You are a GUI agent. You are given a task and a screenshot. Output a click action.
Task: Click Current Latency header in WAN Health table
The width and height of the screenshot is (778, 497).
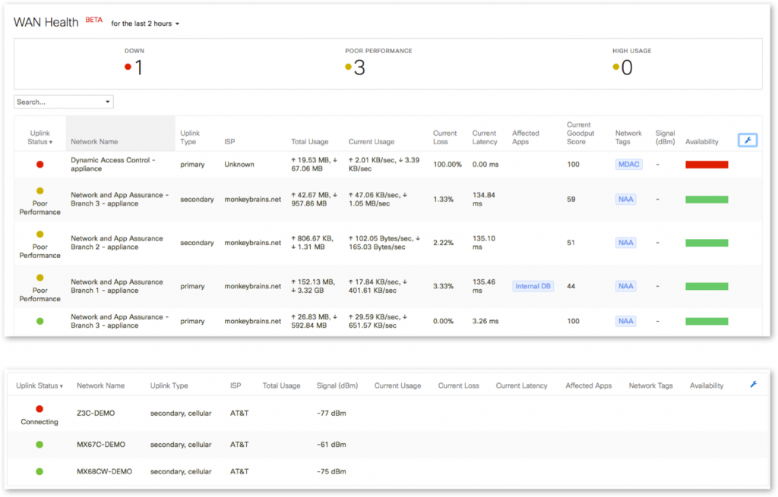(485, 137)
